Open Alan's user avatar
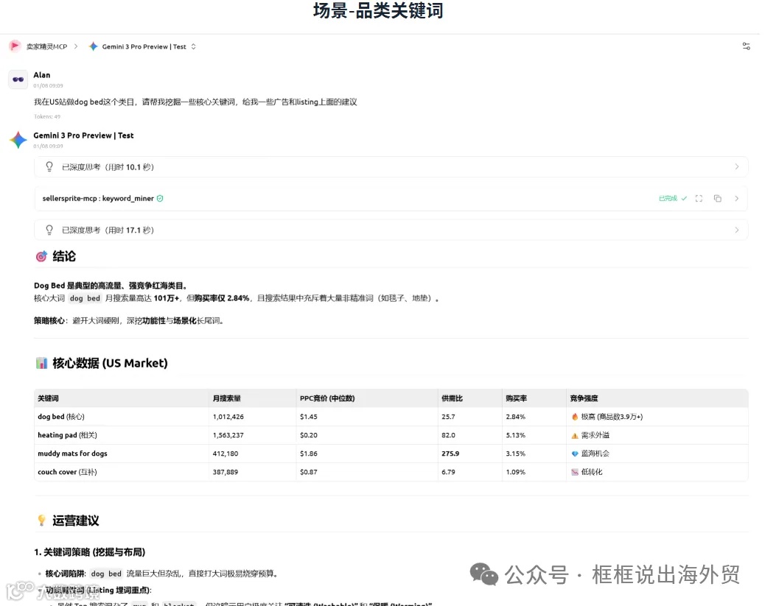765x606 pixels. click(18, 79)
